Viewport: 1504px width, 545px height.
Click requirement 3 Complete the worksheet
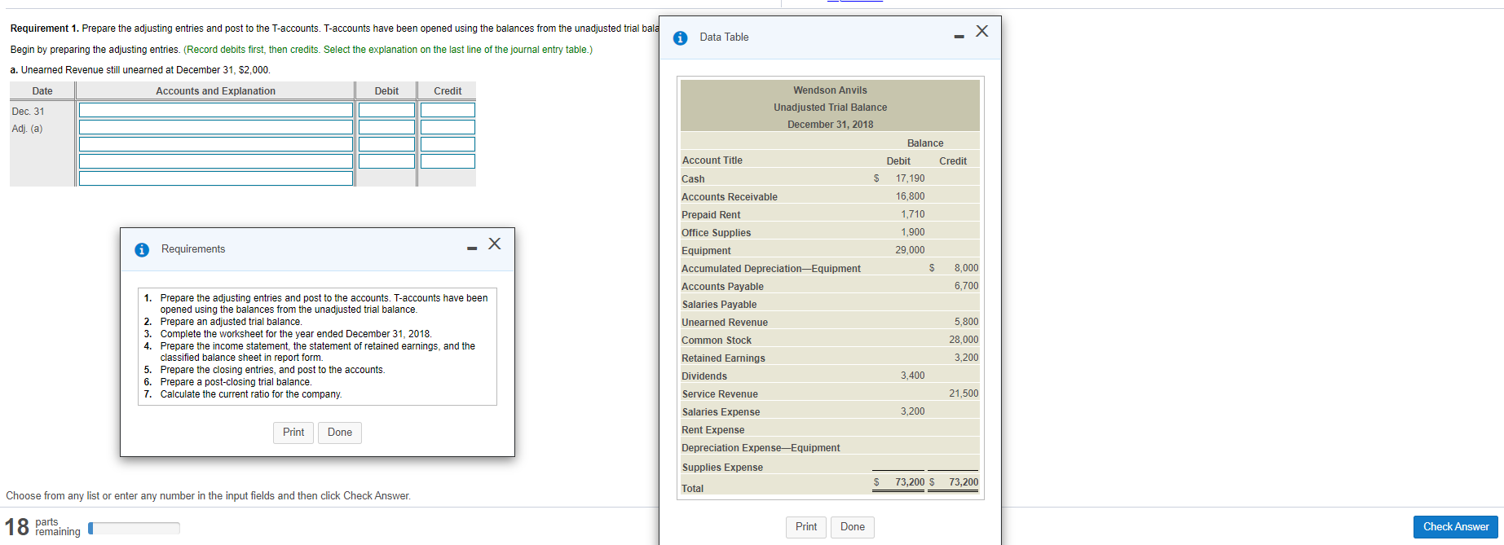click(296, 334)
